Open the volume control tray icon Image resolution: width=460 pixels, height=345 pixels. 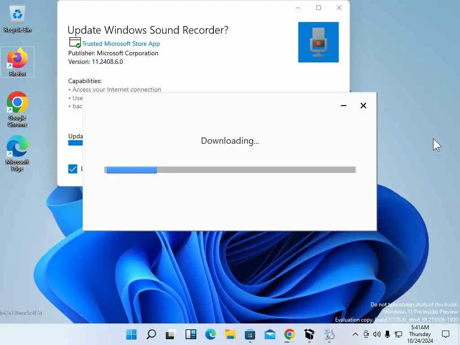377,334
